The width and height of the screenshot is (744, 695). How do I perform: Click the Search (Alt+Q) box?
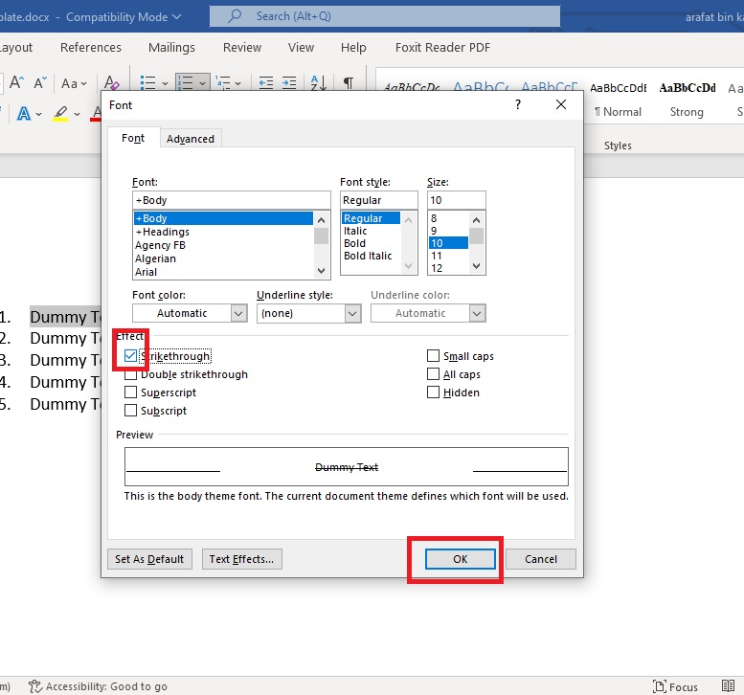pyautogui.click(x=385, y=16)
